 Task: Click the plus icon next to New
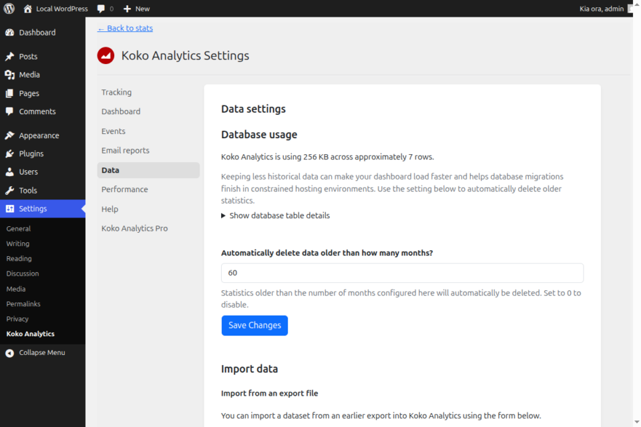pyautogui.click(x=127, y=9)
